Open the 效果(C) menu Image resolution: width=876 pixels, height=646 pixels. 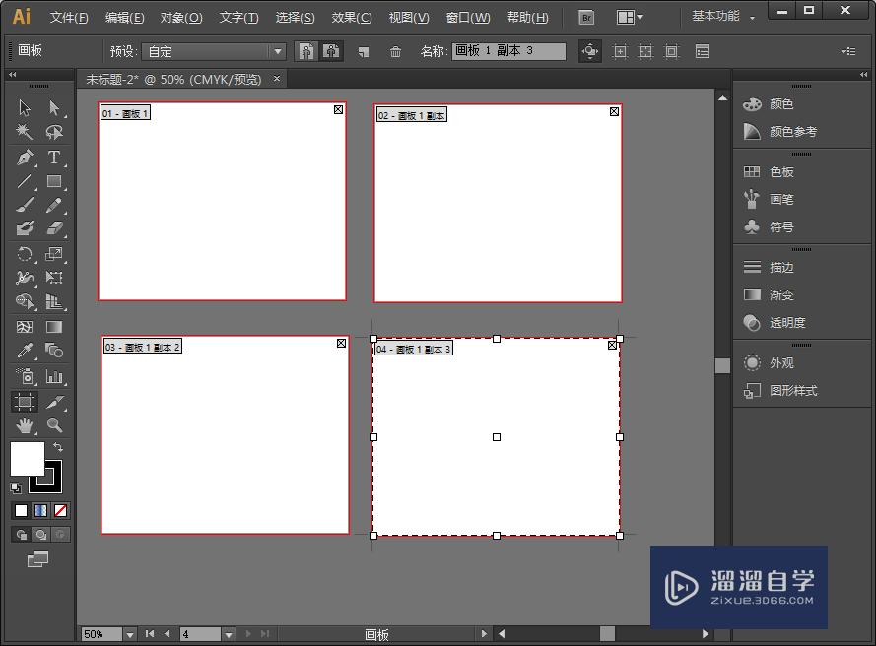(352, 18)
